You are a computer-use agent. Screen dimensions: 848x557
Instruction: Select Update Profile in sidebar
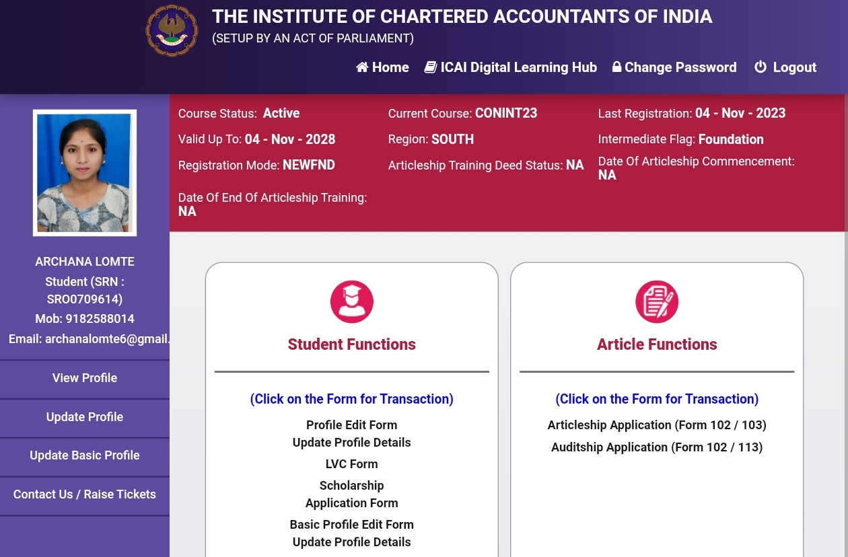[x=85, y=417]
